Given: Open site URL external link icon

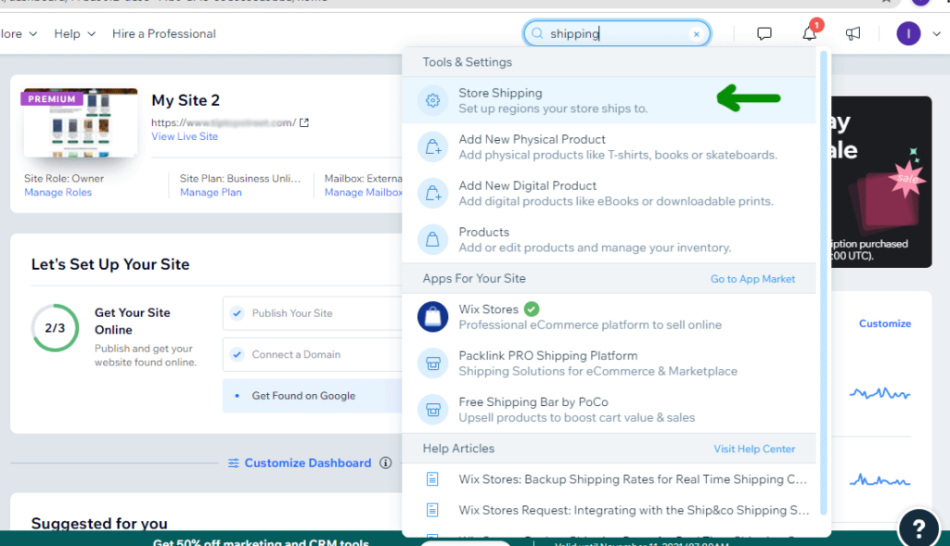Looking at the screenshot, I should [x=304, y=123].
